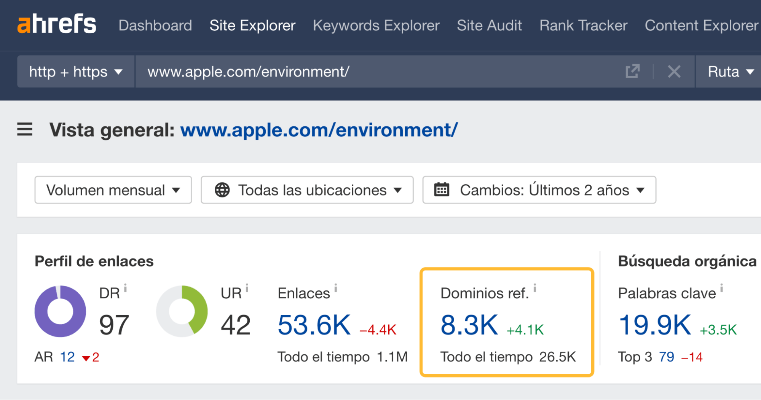The width and height of the screenshot is (761, 400).
Task: Open the Volumen mensual dropdown
Action: tap(113, 190)
